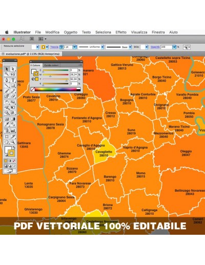Open the stroke weight dropdown
The width and height of the screenshot is (205, 265).
pyautogui.click(x=75, y=47)
